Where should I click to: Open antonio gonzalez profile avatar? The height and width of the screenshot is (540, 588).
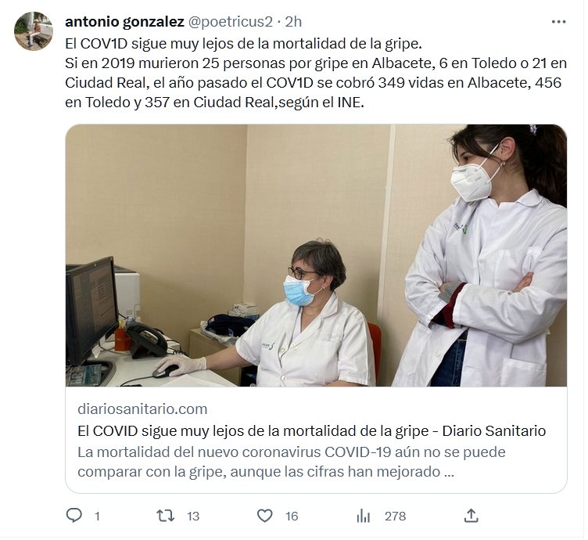34,31
